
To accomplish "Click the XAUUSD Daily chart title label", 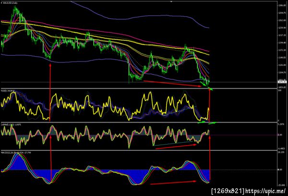I will click(x=10, y=3).
